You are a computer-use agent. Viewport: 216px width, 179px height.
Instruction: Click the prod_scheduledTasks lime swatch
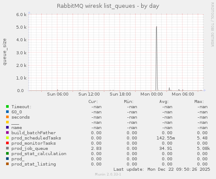(7, 138)
